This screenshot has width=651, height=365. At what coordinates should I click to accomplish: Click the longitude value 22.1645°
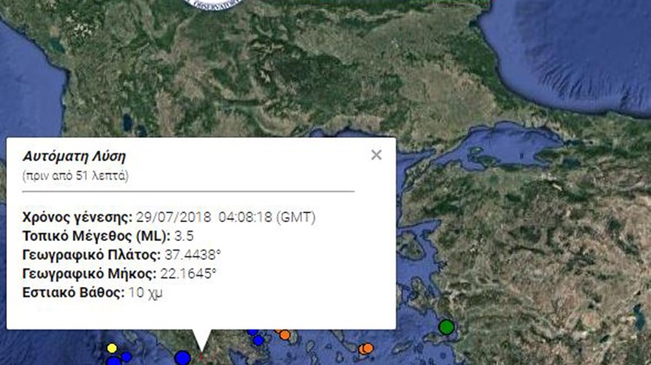188,274
